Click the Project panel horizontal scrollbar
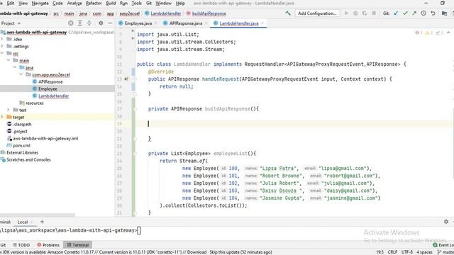This screenshot has height=255, width=454. point(38,215)
